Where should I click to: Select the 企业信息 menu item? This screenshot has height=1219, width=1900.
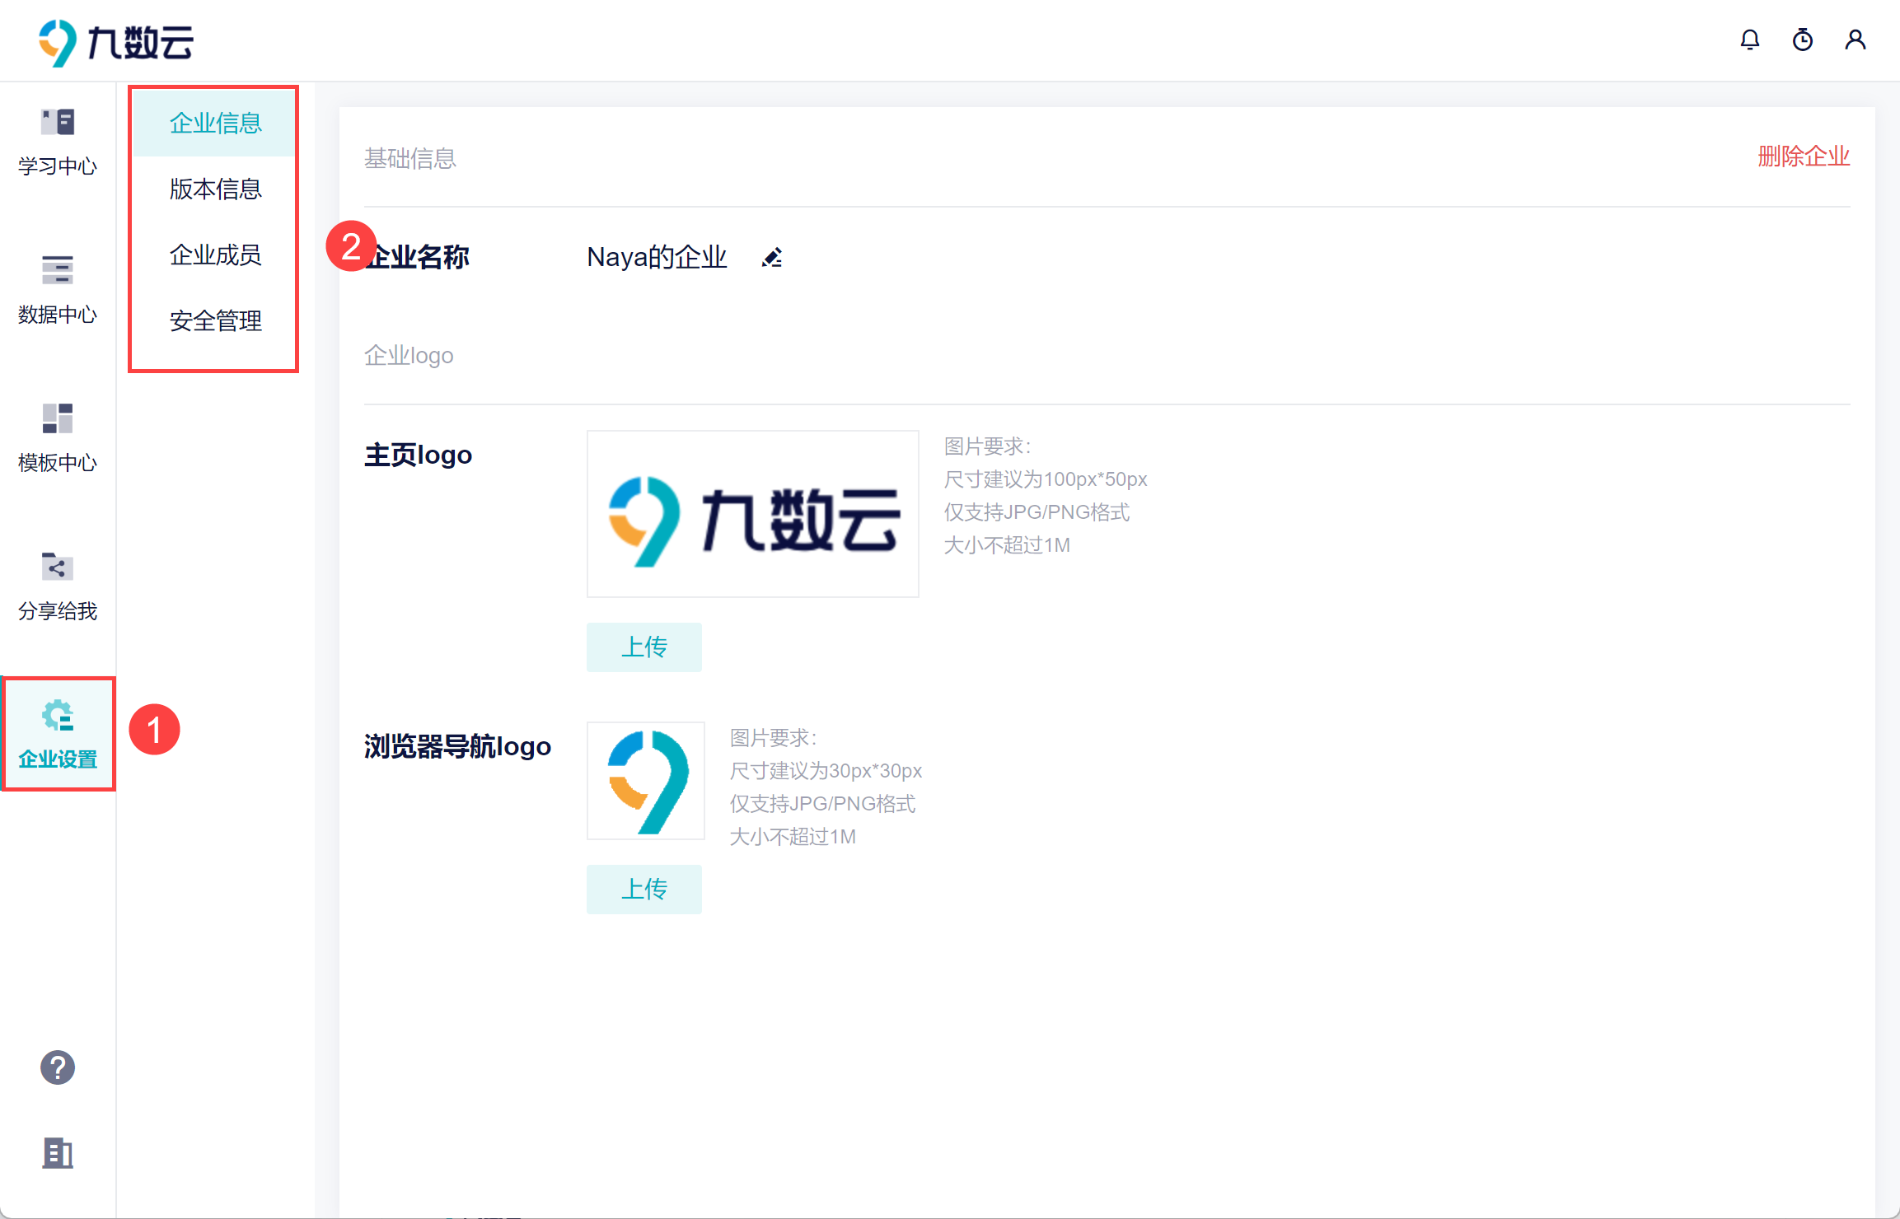point(215,123)
